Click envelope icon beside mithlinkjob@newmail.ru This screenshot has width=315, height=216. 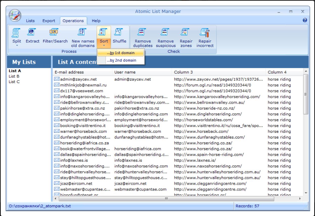[x=57, y=85]
